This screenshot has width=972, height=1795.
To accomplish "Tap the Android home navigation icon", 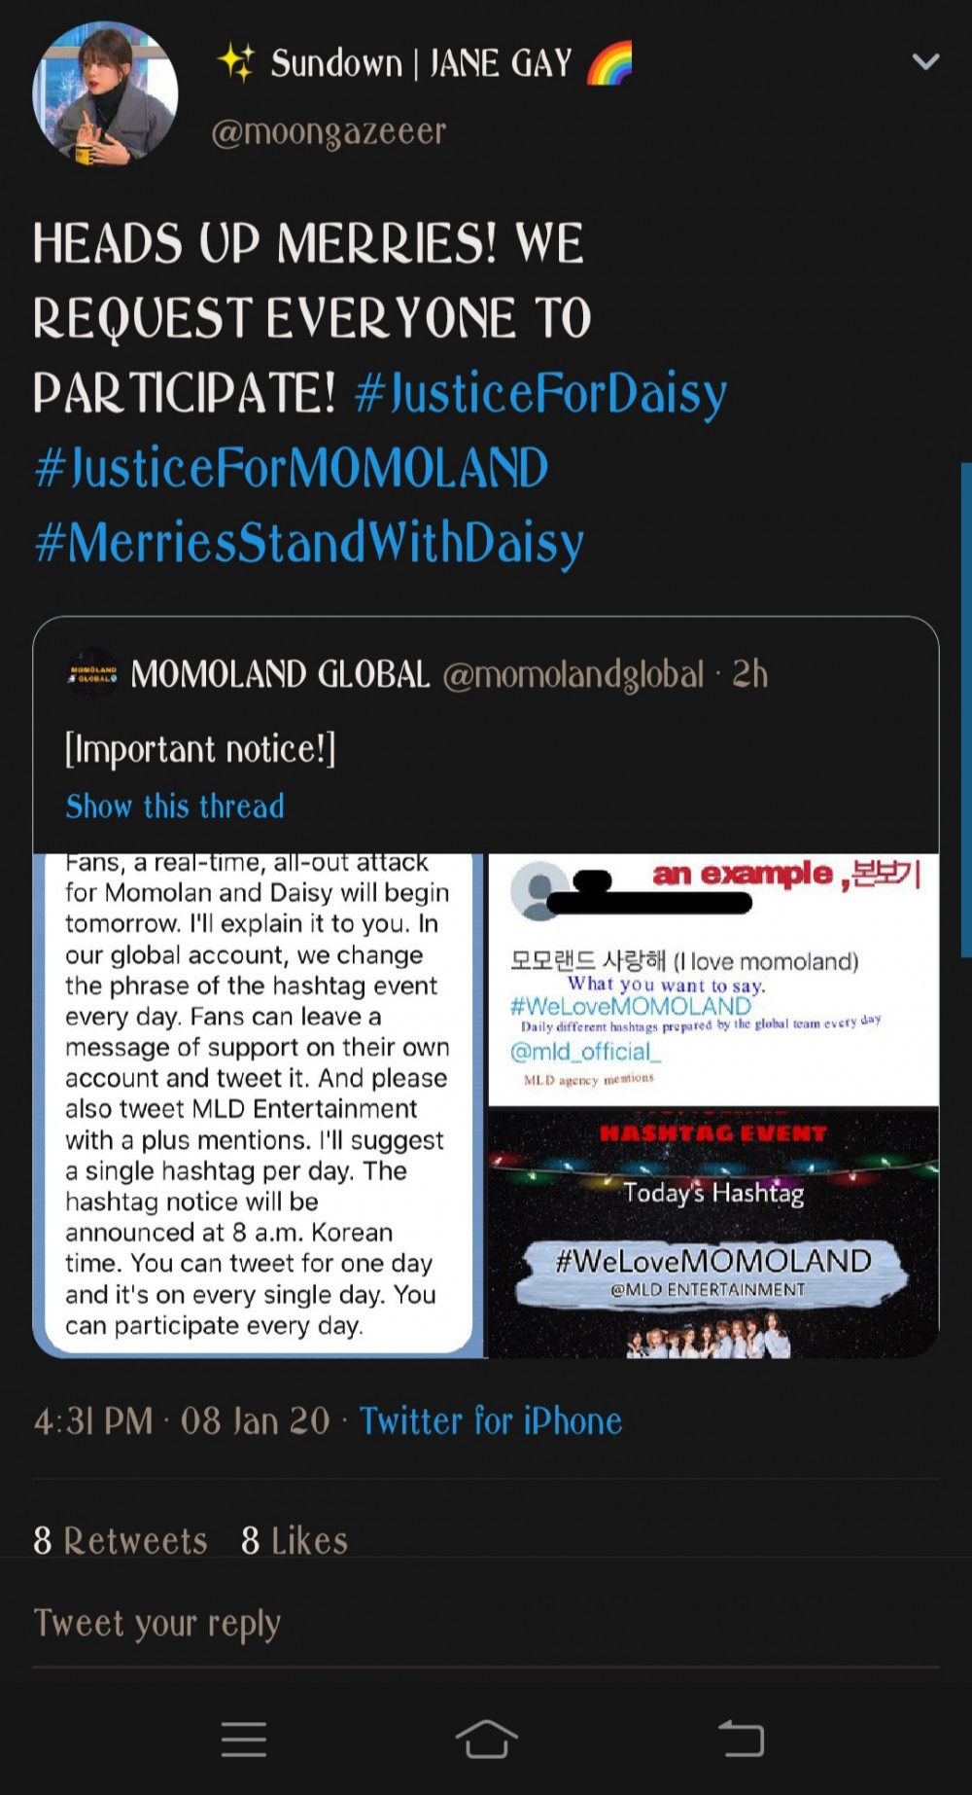I will coord(486,1739).
